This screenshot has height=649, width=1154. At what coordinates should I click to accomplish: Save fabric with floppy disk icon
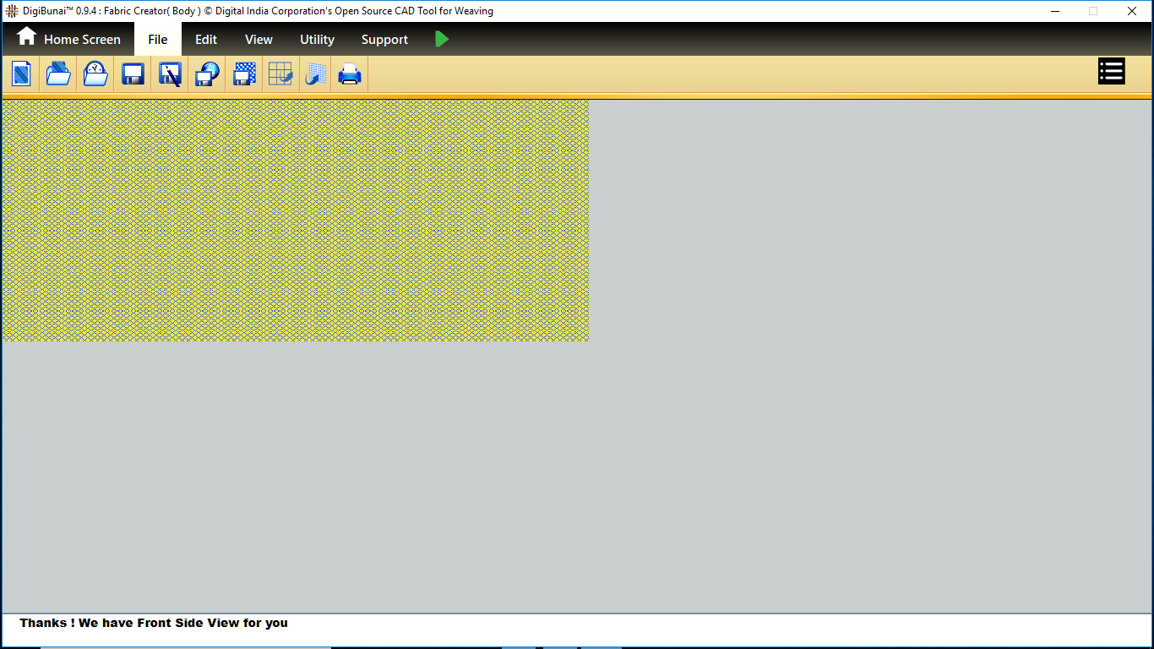coord(133,74)
